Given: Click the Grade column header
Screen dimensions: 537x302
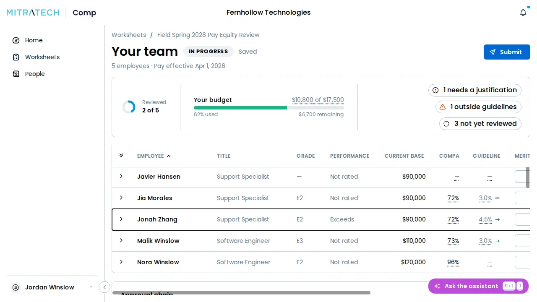Looking at the screenshot, I should [305, 156].
